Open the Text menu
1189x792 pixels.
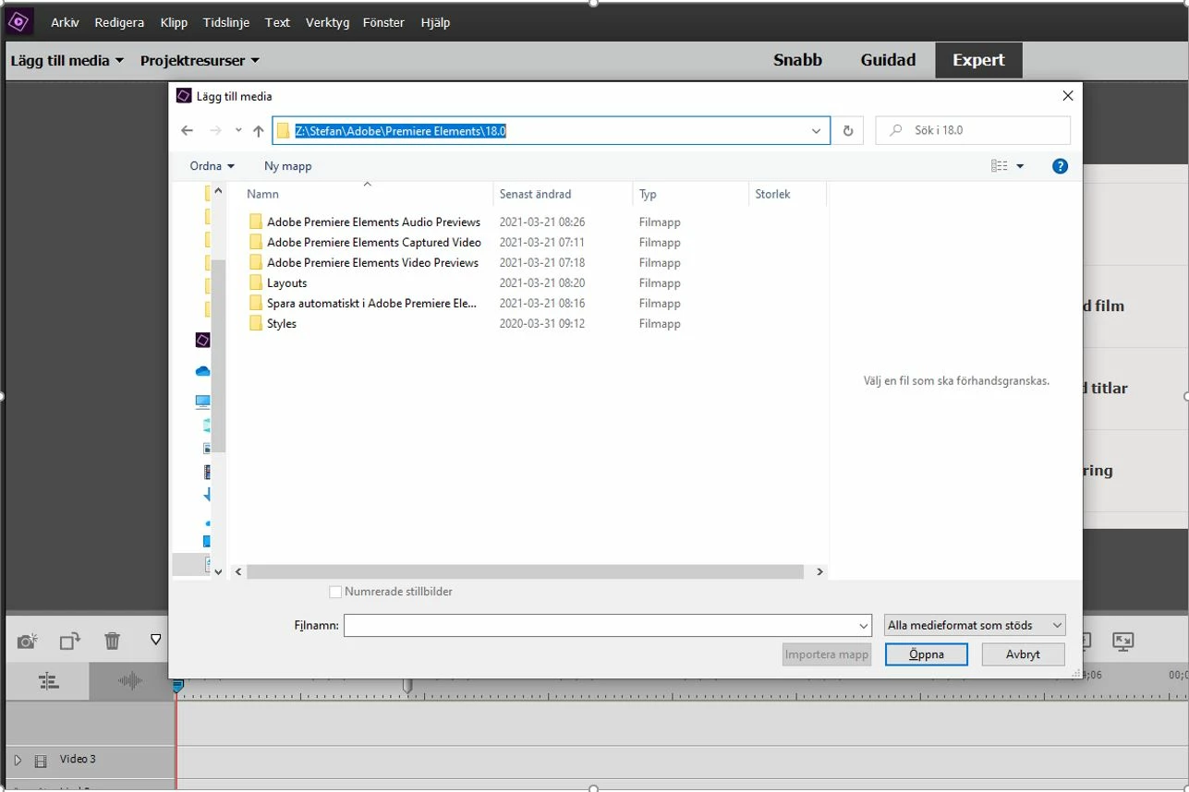point(277,22)
